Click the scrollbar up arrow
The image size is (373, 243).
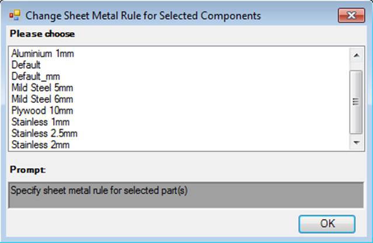pos(356,55)
